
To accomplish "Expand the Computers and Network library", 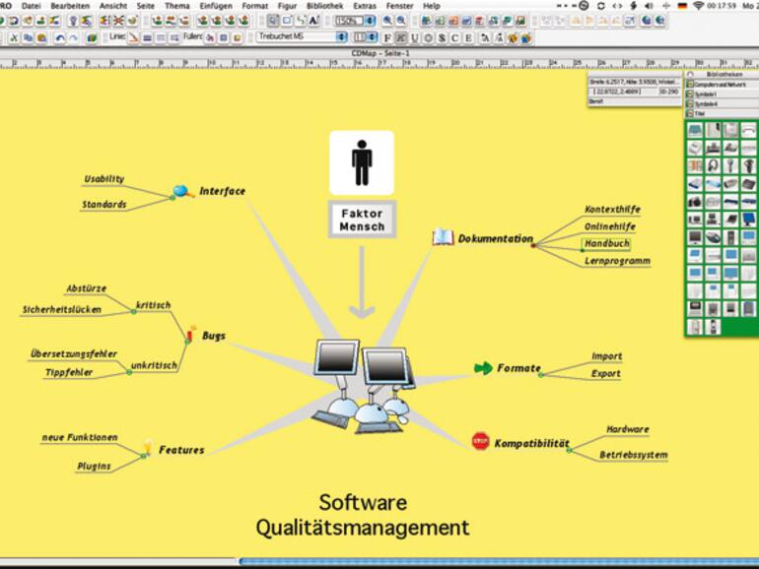I will 722,85.
